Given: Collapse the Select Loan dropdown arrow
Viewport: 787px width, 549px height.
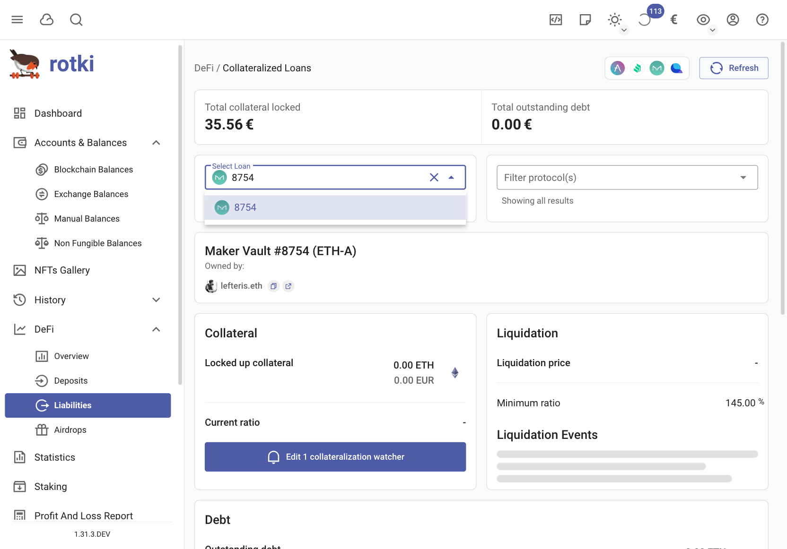Looking at the screenshot, I should (x=451, y=178).
